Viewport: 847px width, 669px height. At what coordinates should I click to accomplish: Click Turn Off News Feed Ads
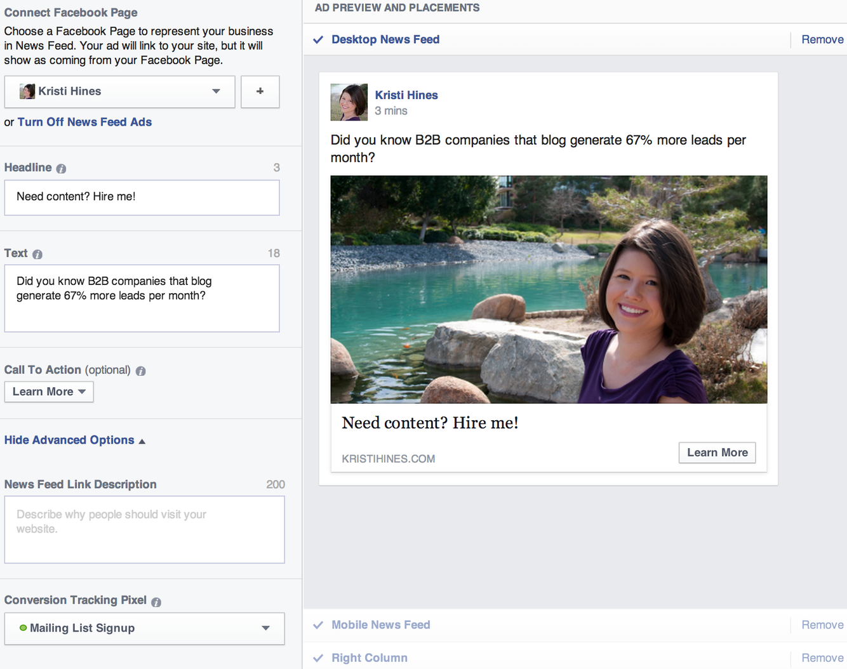tap(84, 122)
